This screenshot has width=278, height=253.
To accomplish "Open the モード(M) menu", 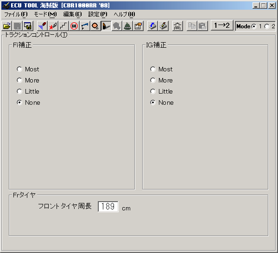I will point(45,14).
